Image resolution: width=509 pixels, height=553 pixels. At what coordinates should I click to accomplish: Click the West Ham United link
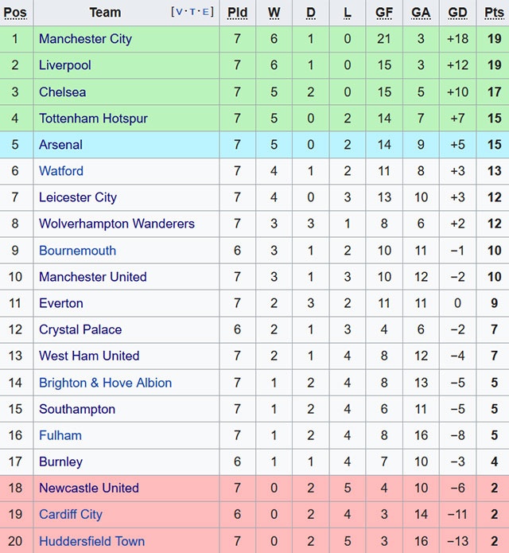tap(88, 356)
